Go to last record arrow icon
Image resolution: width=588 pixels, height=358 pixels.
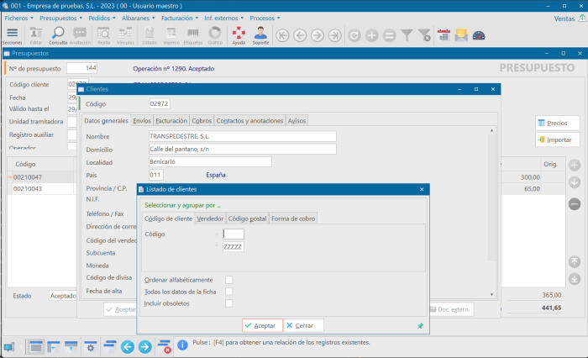335,35
